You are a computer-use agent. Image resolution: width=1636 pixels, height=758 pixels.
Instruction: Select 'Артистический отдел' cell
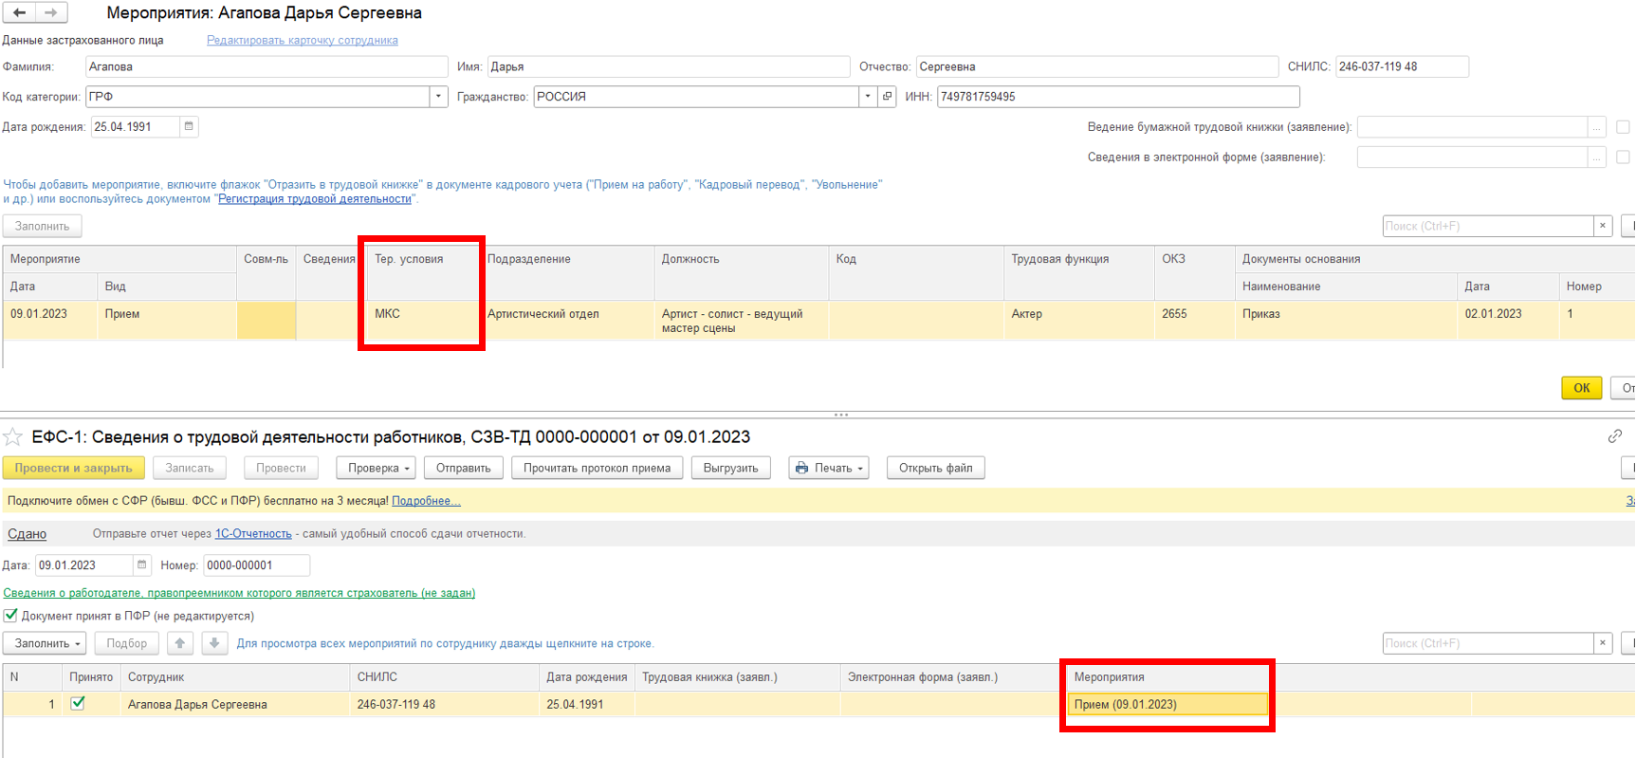[566, 321]
